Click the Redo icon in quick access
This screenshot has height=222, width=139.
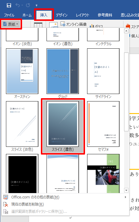(x=28, y=5)
